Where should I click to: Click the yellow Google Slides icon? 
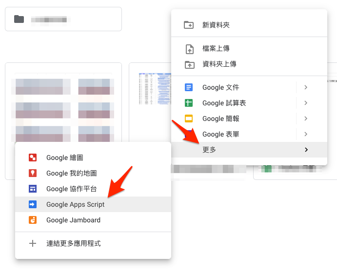(189, 119)
